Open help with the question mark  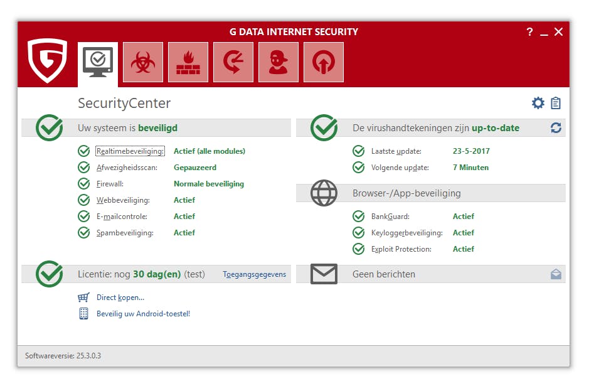[x=529, y=32]
